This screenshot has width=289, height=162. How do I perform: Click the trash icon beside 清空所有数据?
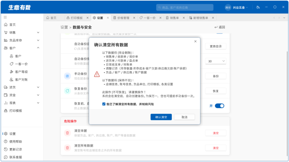coord(67,148)
